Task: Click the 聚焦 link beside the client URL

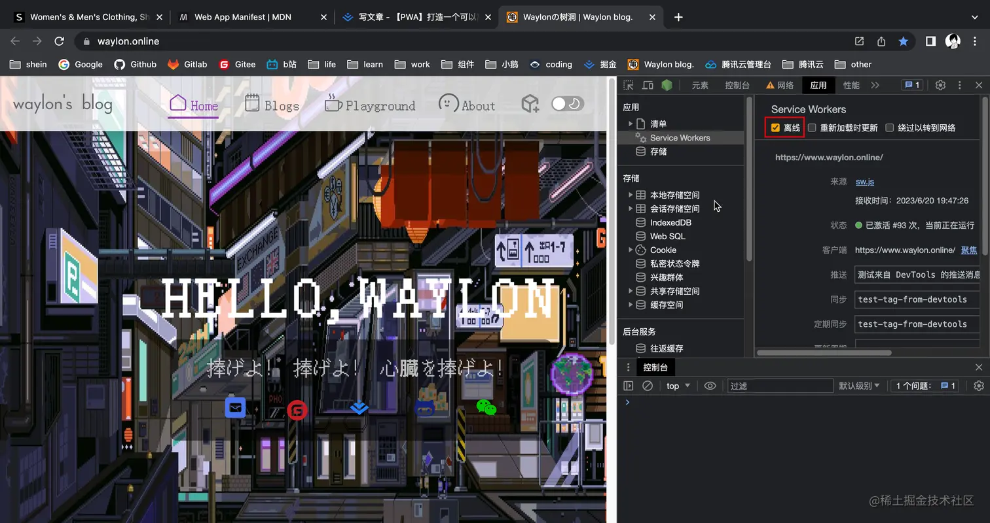Action: [x=969, y=250]
